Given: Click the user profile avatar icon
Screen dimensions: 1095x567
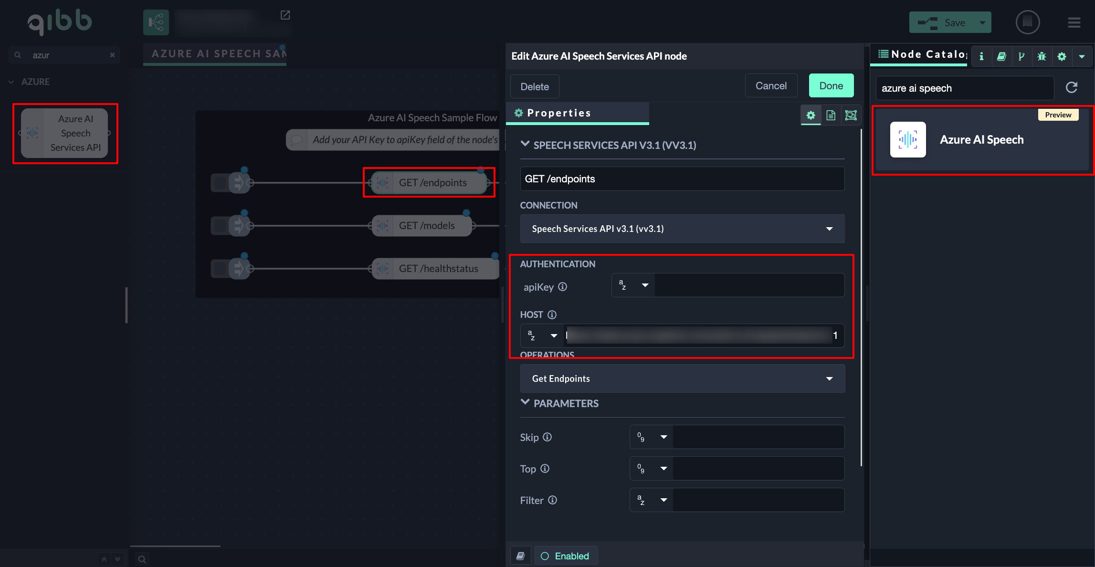Looking at the screenshot, I should click(x=1027, y=22).
